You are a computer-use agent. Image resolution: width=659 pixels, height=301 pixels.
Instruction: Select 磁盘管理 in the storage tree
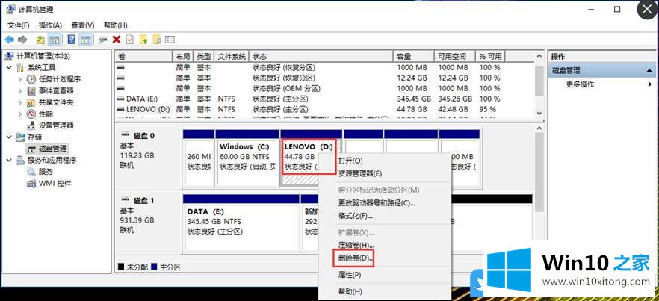[x=52, y=149]
